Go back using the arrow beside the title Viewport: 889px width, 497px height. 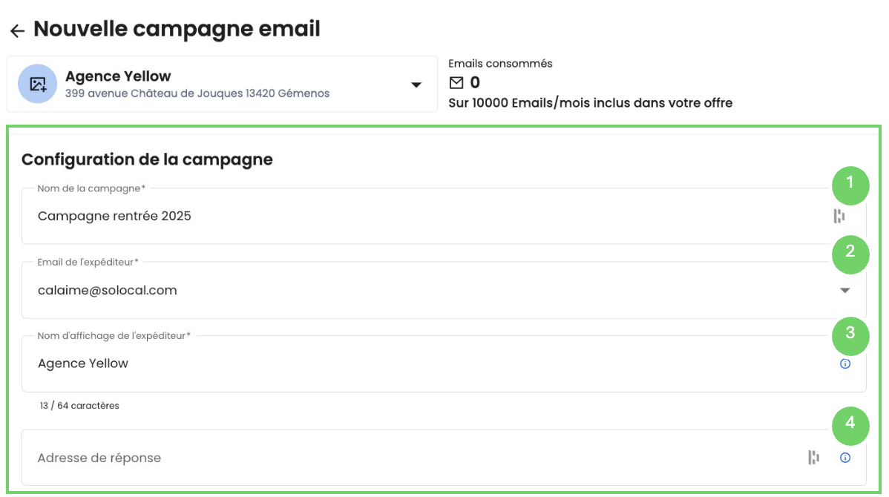17,30
